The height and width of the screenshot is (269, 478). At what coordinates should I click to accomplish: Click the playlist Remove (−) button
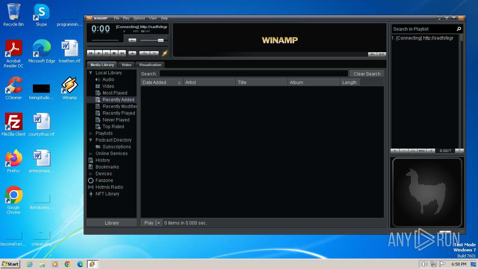404,151
